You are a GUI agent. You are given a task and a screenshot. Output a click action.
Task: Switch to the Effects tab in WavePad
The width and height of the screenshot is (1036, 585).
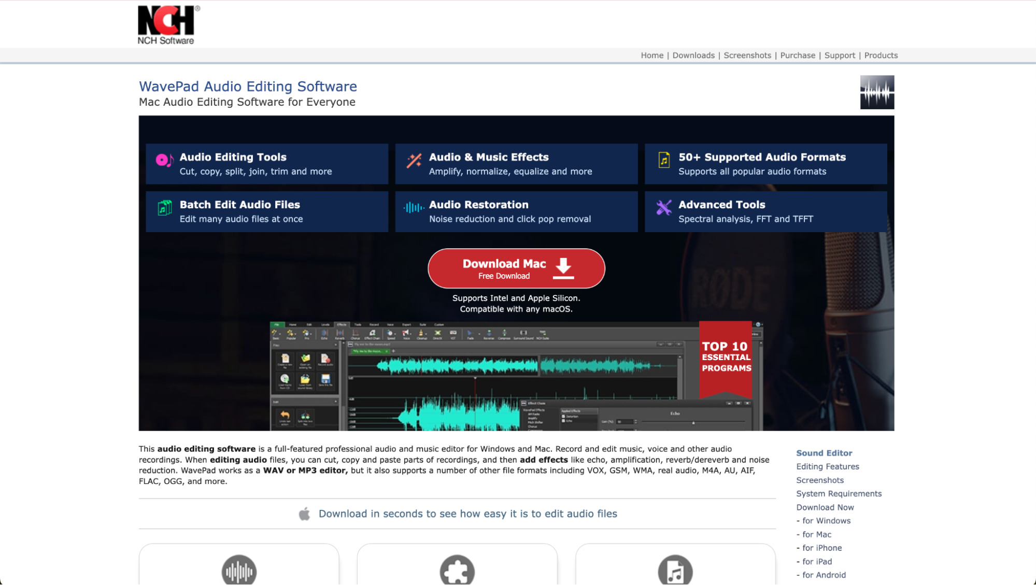click(342, 325)
